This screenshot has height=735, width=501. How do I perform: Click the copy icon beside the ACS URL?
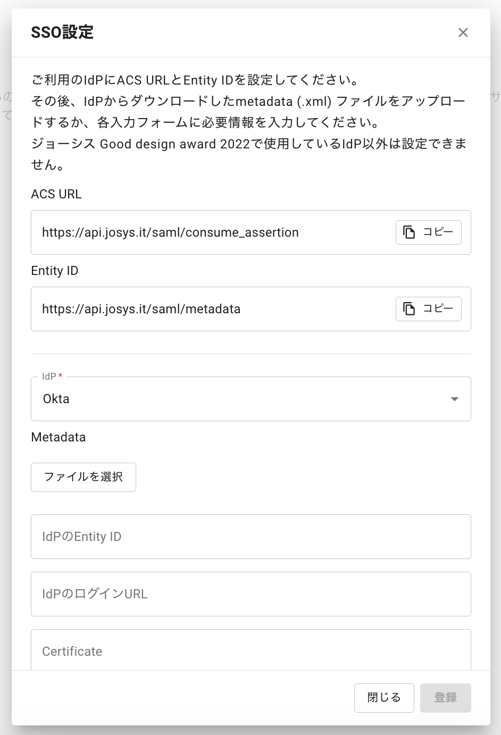[409, 232]
